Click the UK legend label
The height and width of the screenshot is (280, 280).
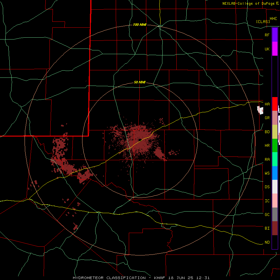(x=267, y=49)
